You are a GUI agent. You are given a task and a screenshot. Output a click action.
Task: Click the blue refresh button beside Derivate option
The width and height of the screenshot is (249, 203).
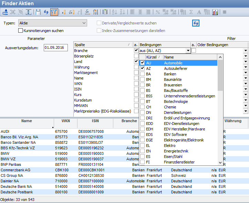point(196,23)
